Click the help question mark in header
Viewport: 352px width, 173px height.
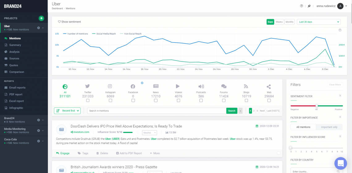coord(302,6)
